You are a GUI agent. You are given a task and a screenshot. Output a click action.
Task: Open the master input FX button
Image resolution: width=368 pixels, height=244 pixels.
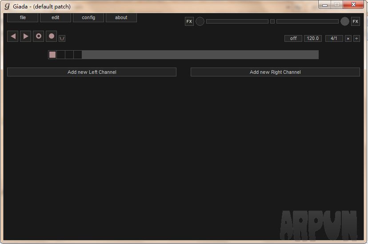[x=189, y=21]
